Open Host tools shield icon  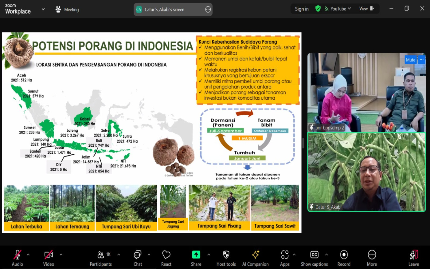226,255
